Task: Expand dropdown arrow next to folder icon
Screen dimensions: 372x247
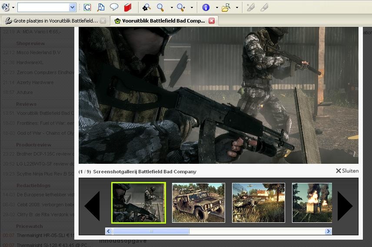Action: (x=237, y=7)
